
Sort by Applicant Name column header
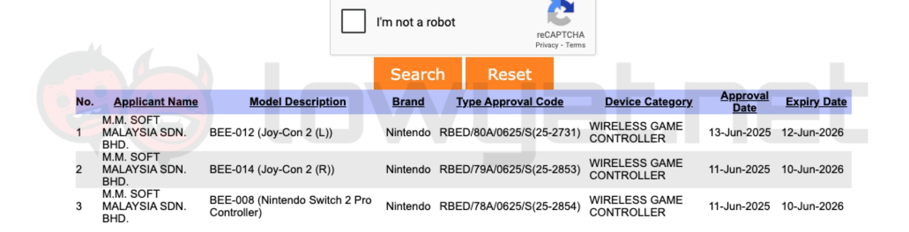tap(155, 101)
